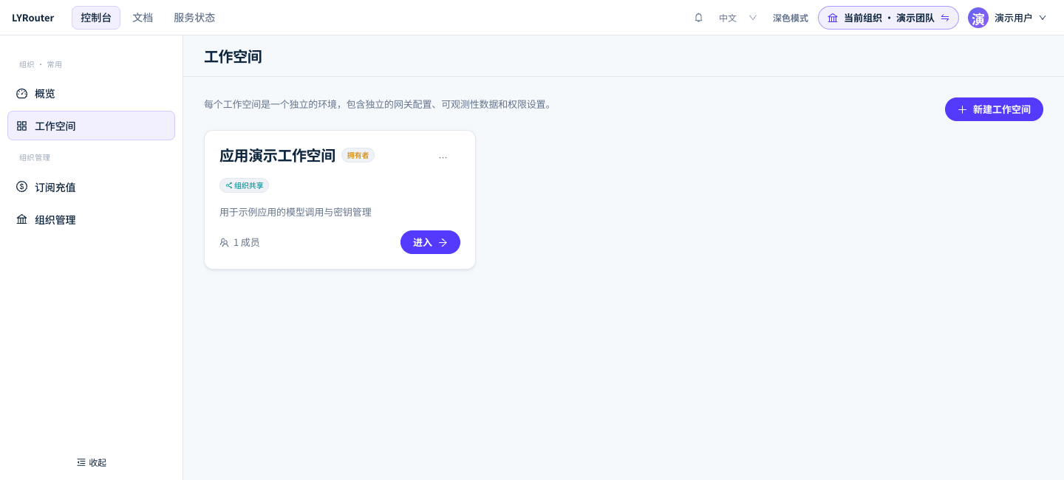Switch the current organization 演示团队
The width and height of the screenshot is (1064, 480).
[x=888, y=18]
